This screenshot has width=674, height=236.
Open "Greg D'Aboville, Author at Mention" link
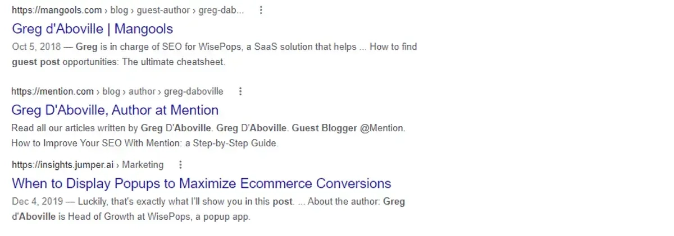[115, 109]
